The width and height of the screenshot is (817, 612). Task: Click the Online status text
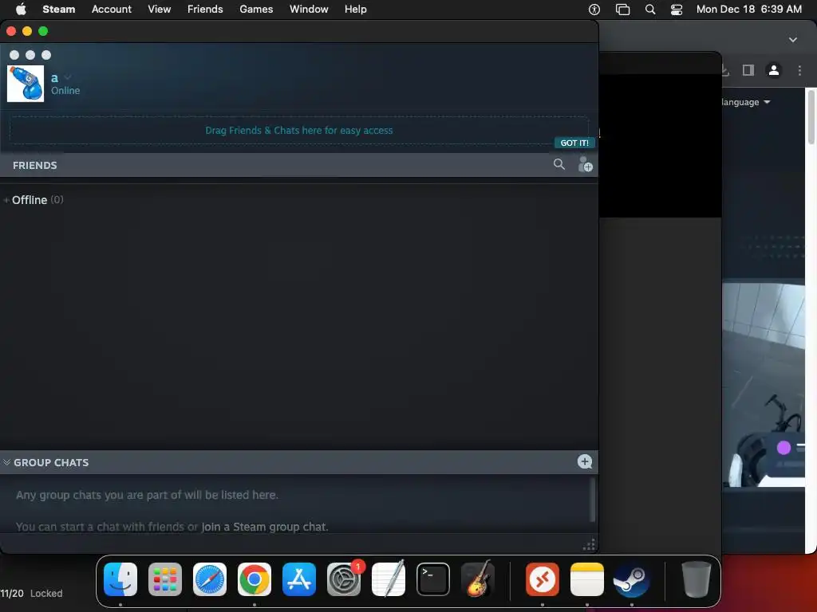(x=65, y=91)
